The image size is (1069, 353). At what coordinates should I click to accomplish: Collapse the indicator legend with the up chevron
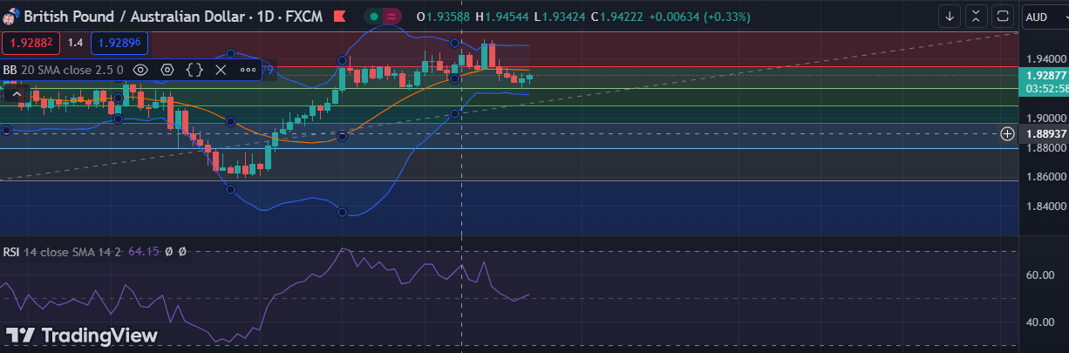coord(16,92)
